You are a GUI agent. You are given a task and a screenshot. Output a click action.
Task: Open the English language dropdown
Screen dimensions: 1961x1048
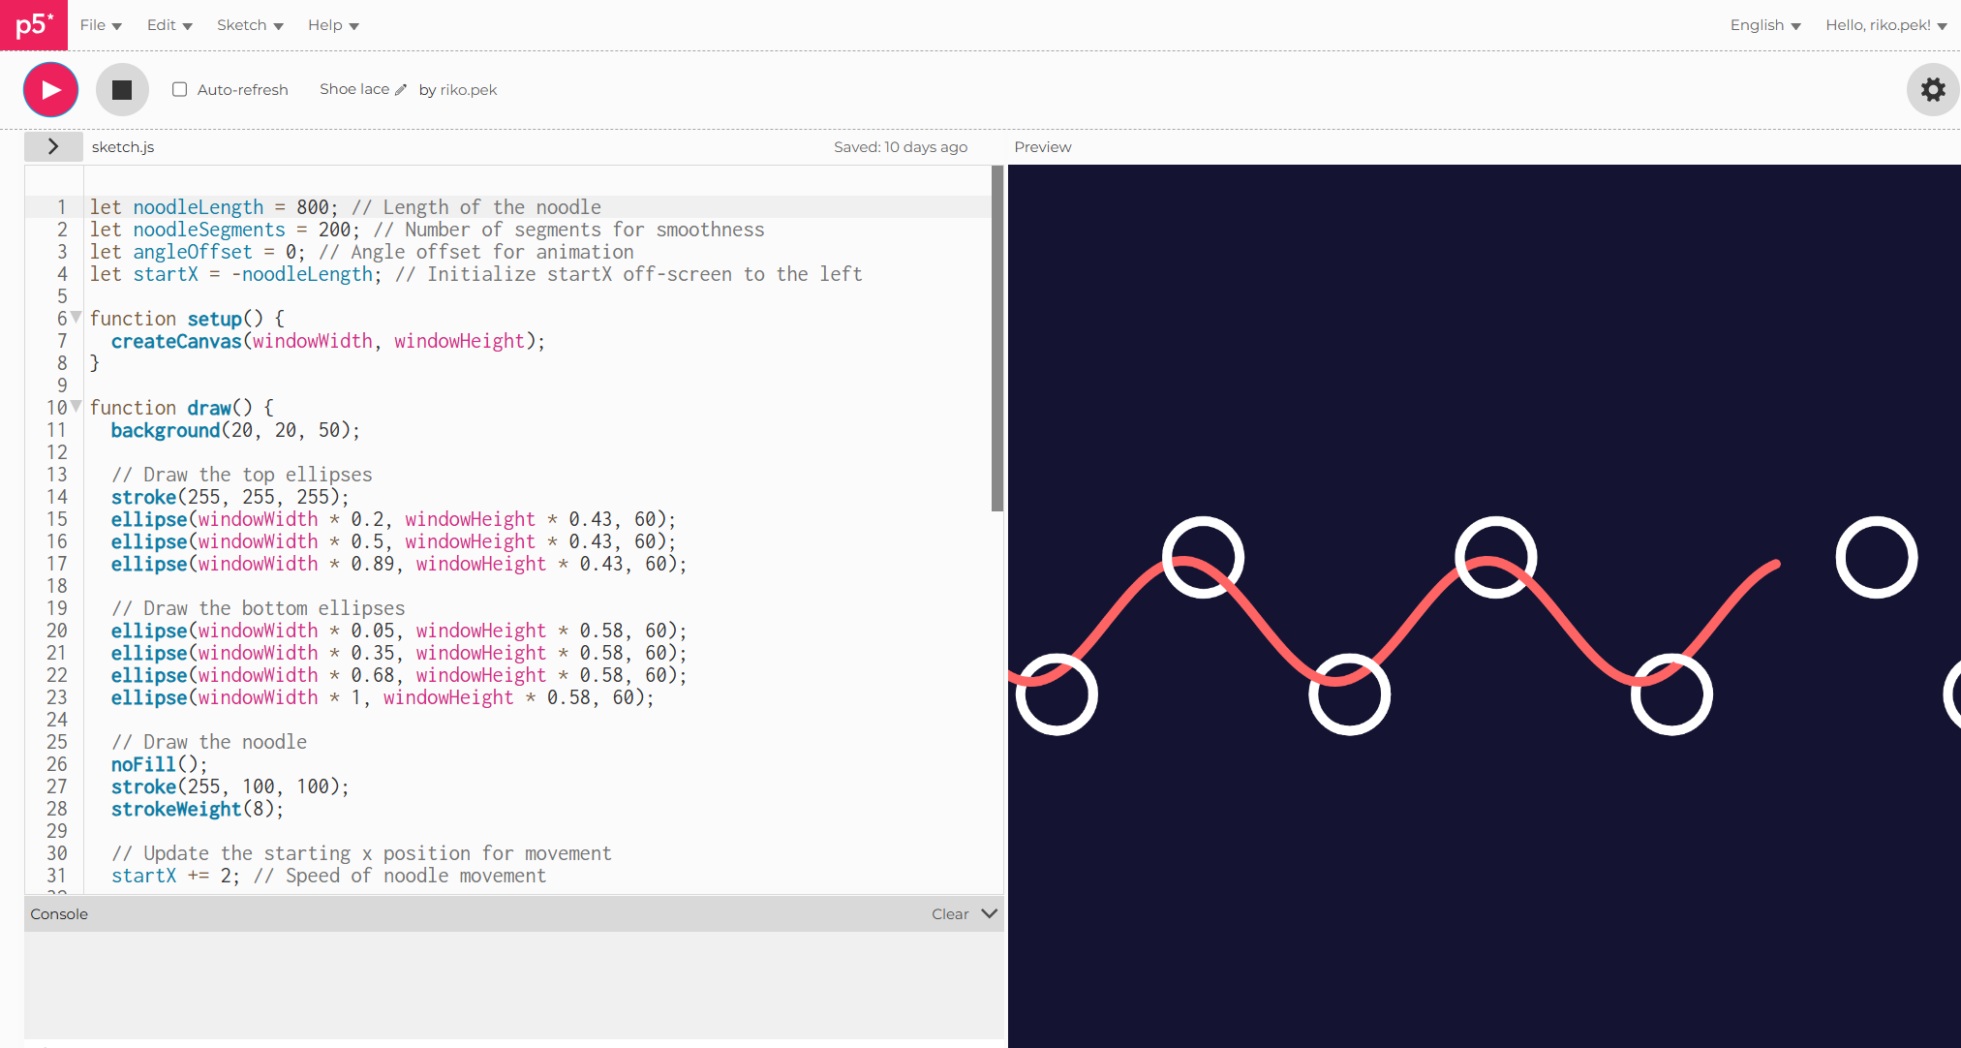point(1764,25)
